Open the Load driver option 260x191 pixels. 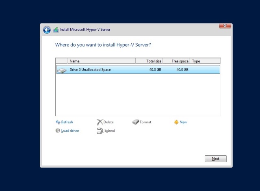[x=70, y=131]
